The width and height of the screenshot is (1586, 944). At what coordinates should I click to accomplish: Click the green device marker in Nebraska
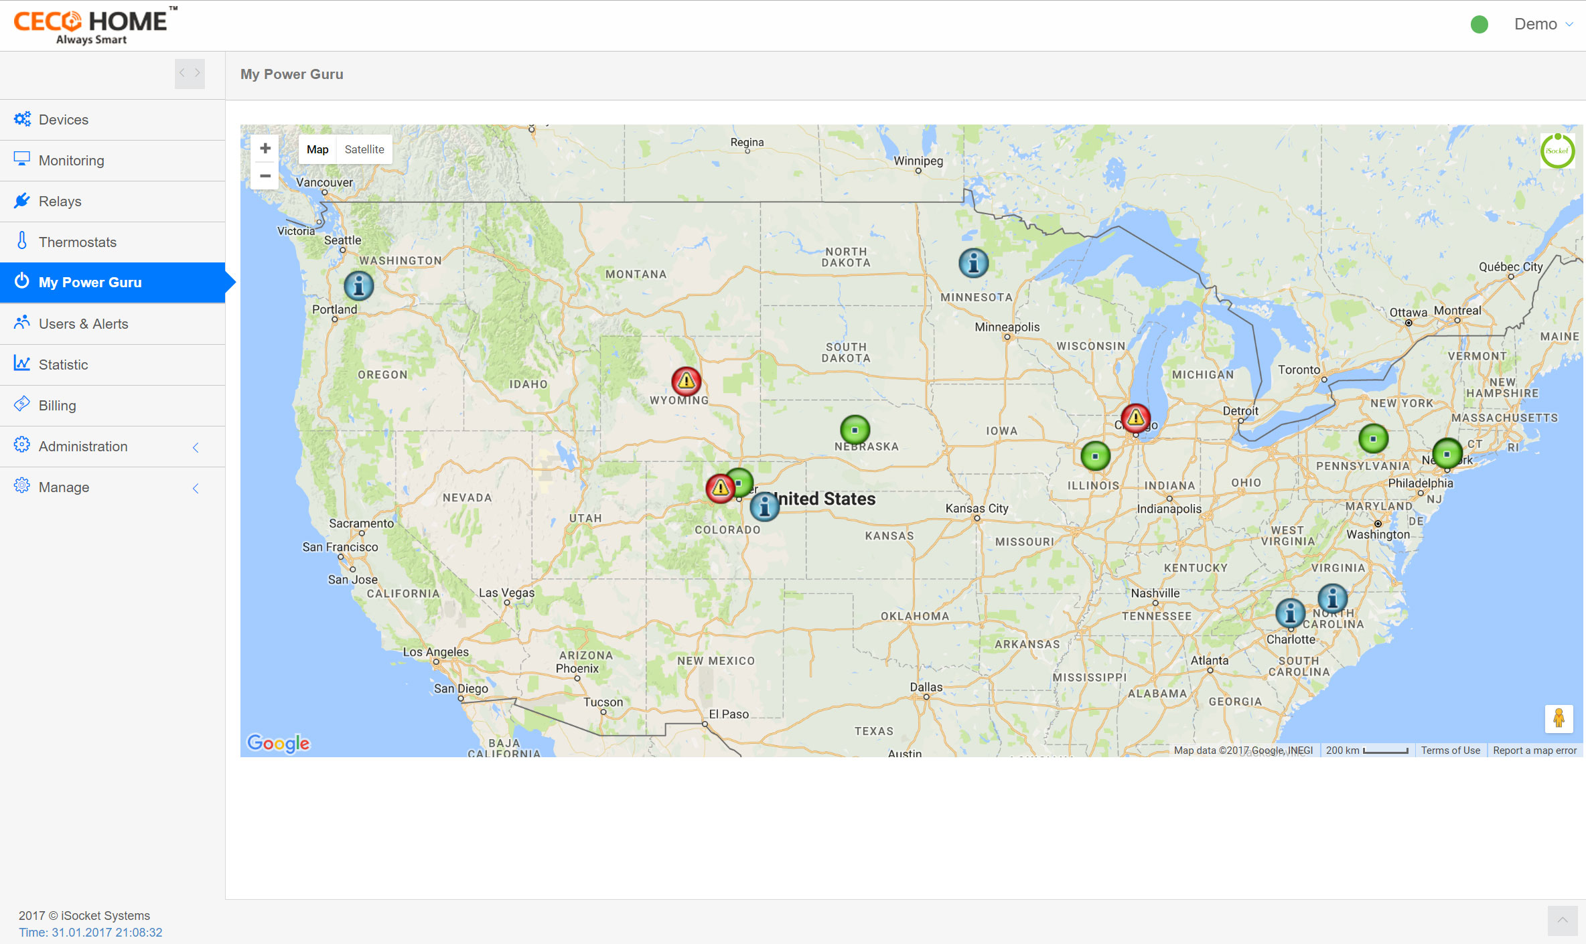[x=855, y=430]
